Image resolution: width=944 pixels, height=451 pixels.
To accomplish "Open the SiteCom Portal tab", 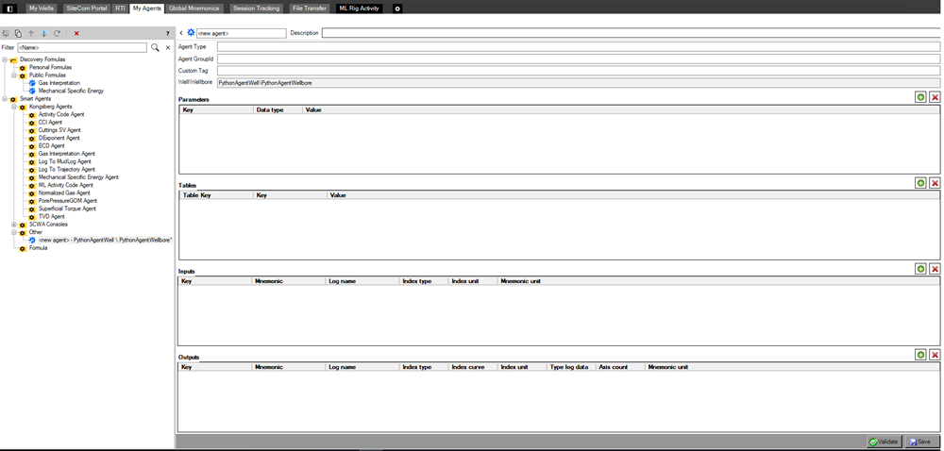I will [87, 8].
